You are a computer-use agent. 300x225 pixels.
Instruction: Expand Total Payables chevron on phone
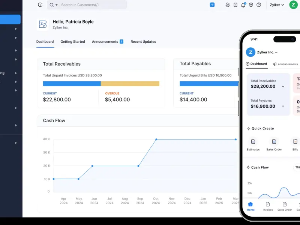coord(283,106)
